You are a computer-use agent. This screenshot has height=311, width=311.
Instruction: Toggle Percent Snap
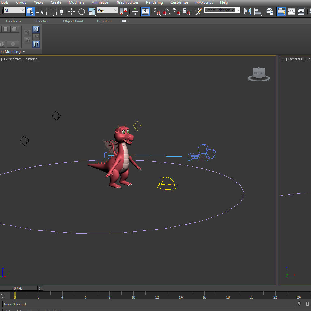coord(177,11)
